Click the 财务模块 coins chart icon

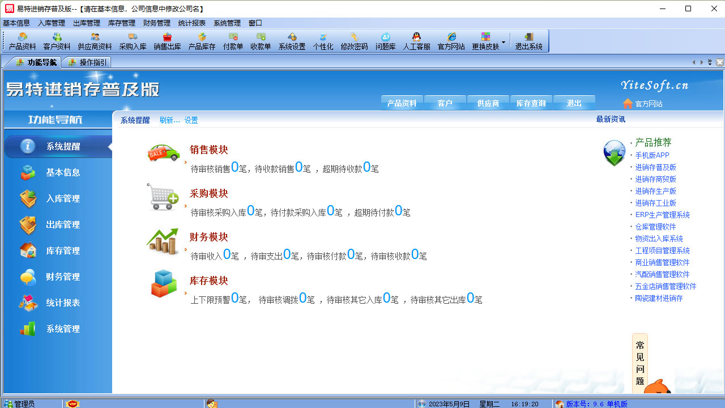tap(163, 241)
